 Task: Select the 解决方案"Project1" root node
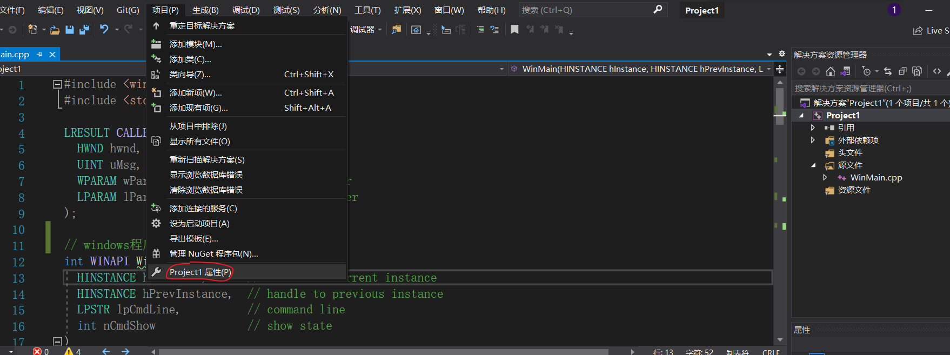point(881,103)
